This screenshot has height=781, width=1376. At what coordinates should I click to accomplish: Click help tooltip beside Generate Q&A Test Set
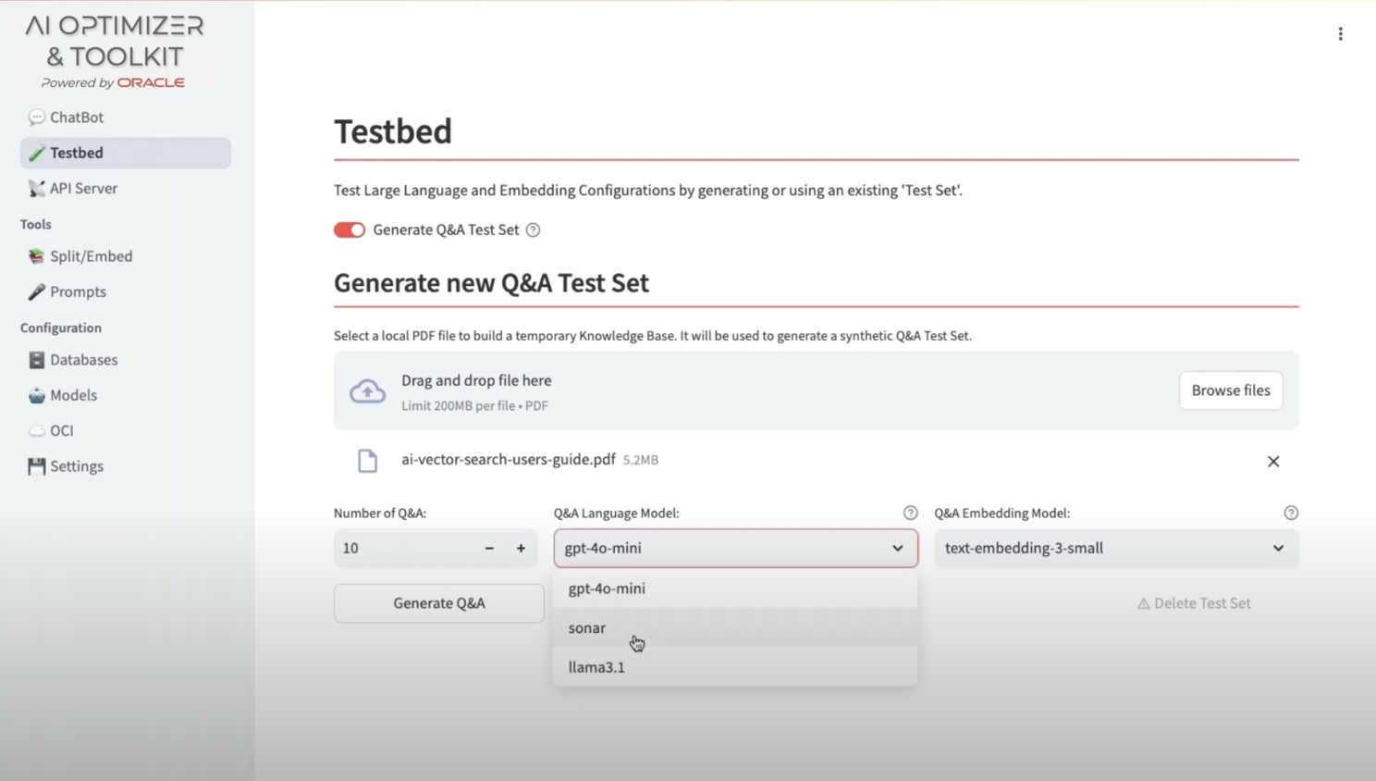[x=533, y=229]
